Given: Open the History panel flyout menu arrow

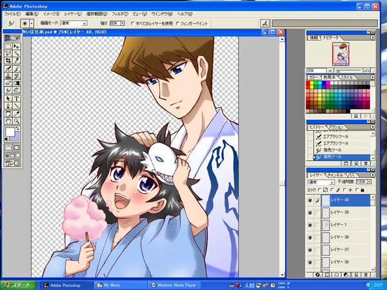Looking at the screenshot, I should (372, 127).
